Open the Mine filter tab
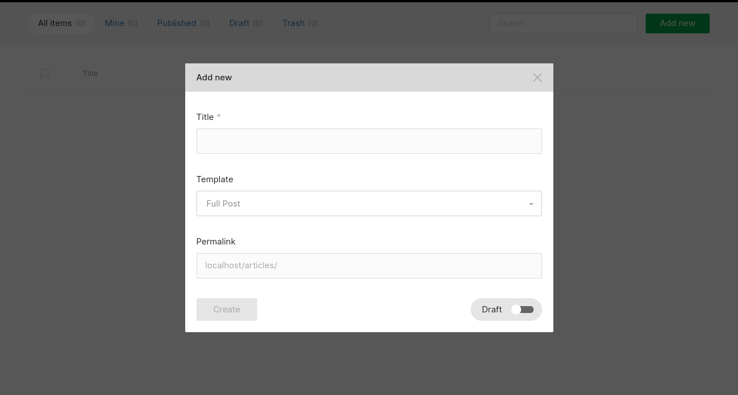 point(121,23)
